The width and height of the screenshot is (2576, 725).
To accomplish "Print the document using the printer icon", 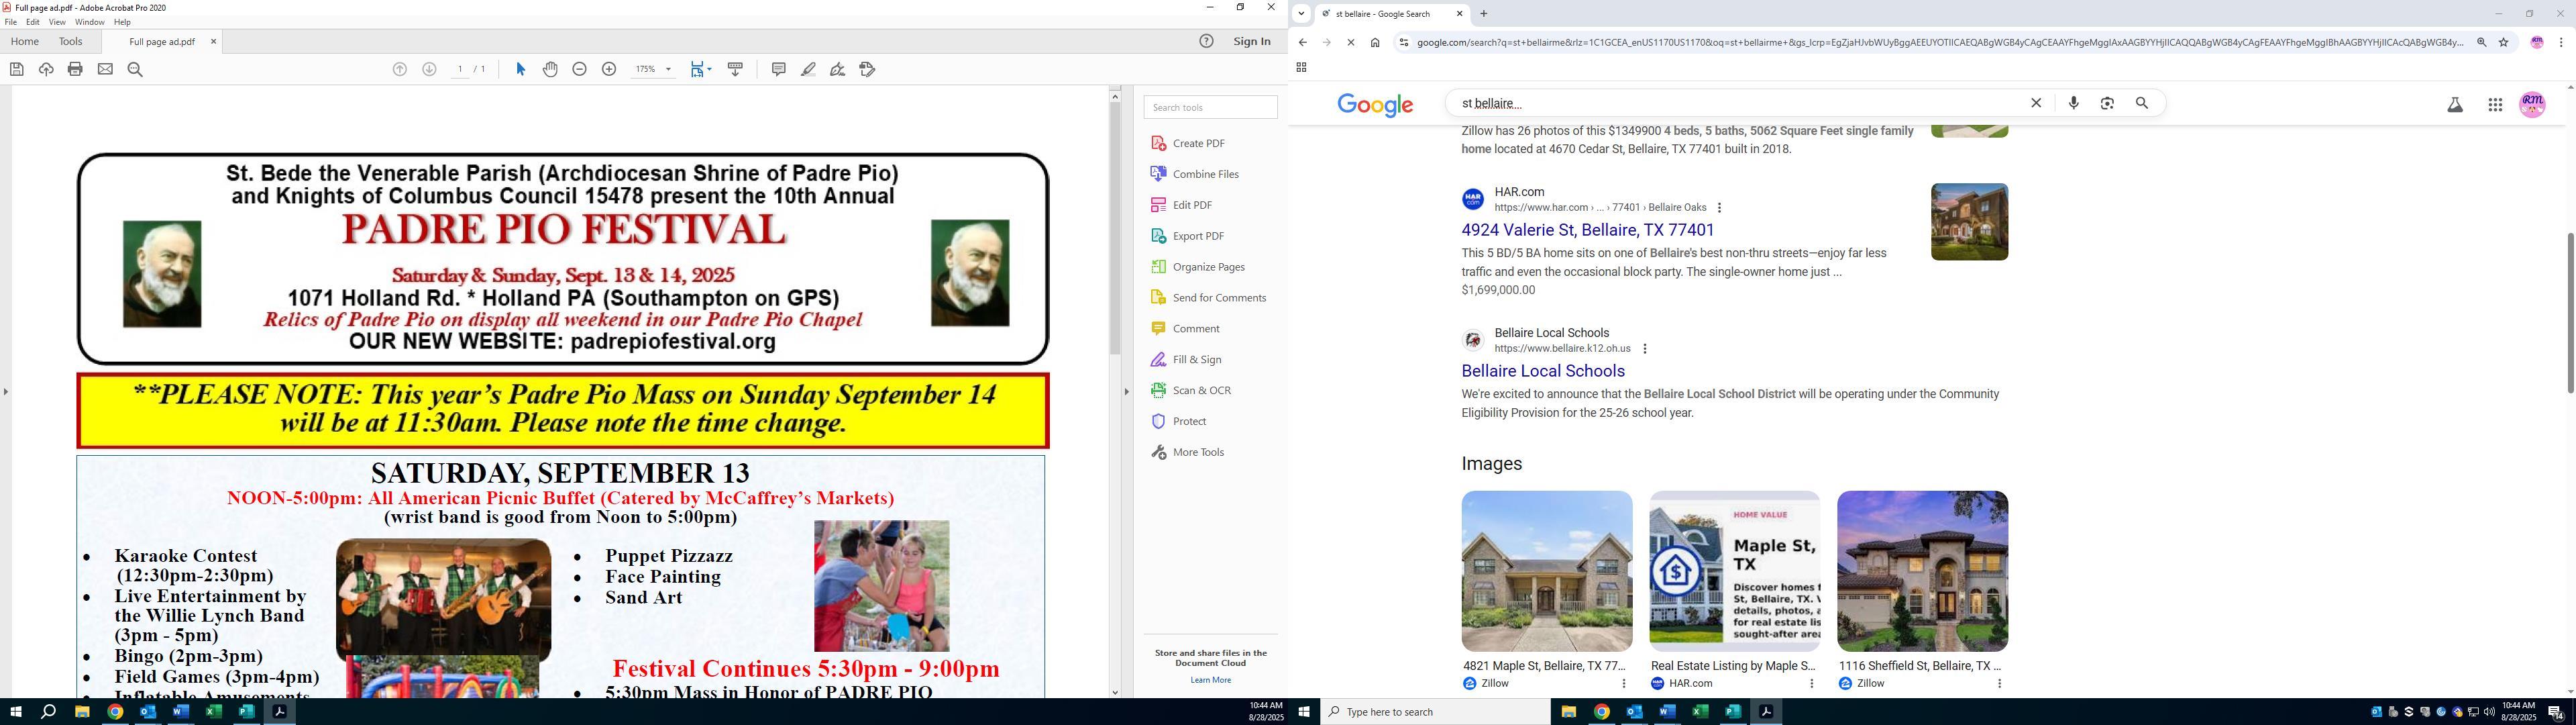I will (75, 69).
